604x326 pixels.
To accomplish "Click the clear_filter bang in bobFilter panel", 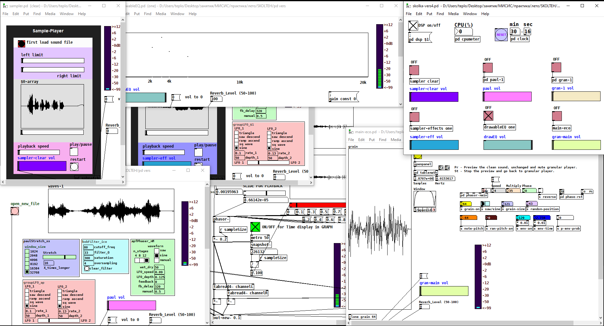I will pos(87,269).
